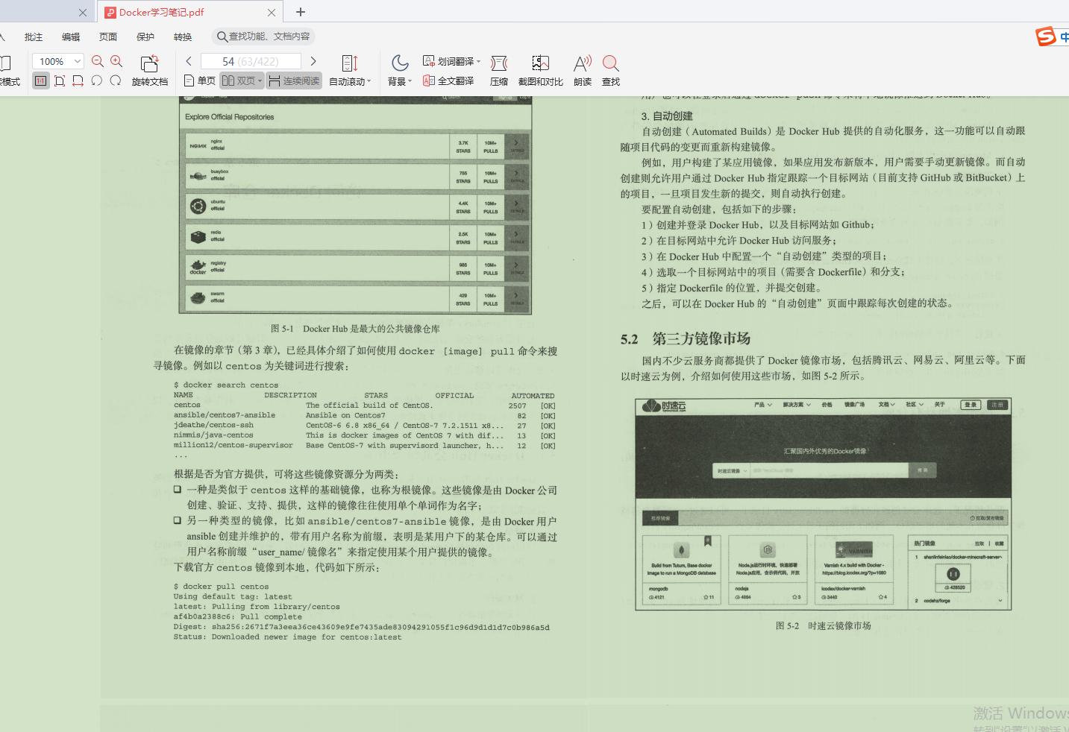Click the zoom in magnifier icon
The width and height of the screenshot is (1069, 732).
click(116, 61)
